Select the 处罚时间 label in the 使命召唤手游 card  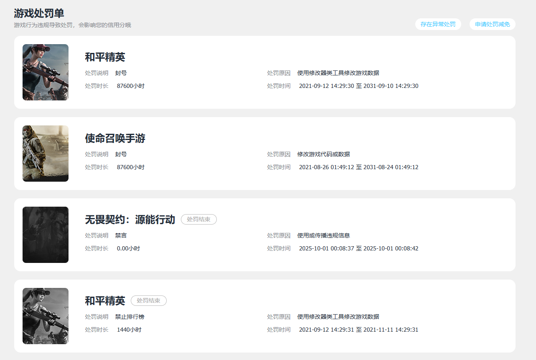click(279, 167)
